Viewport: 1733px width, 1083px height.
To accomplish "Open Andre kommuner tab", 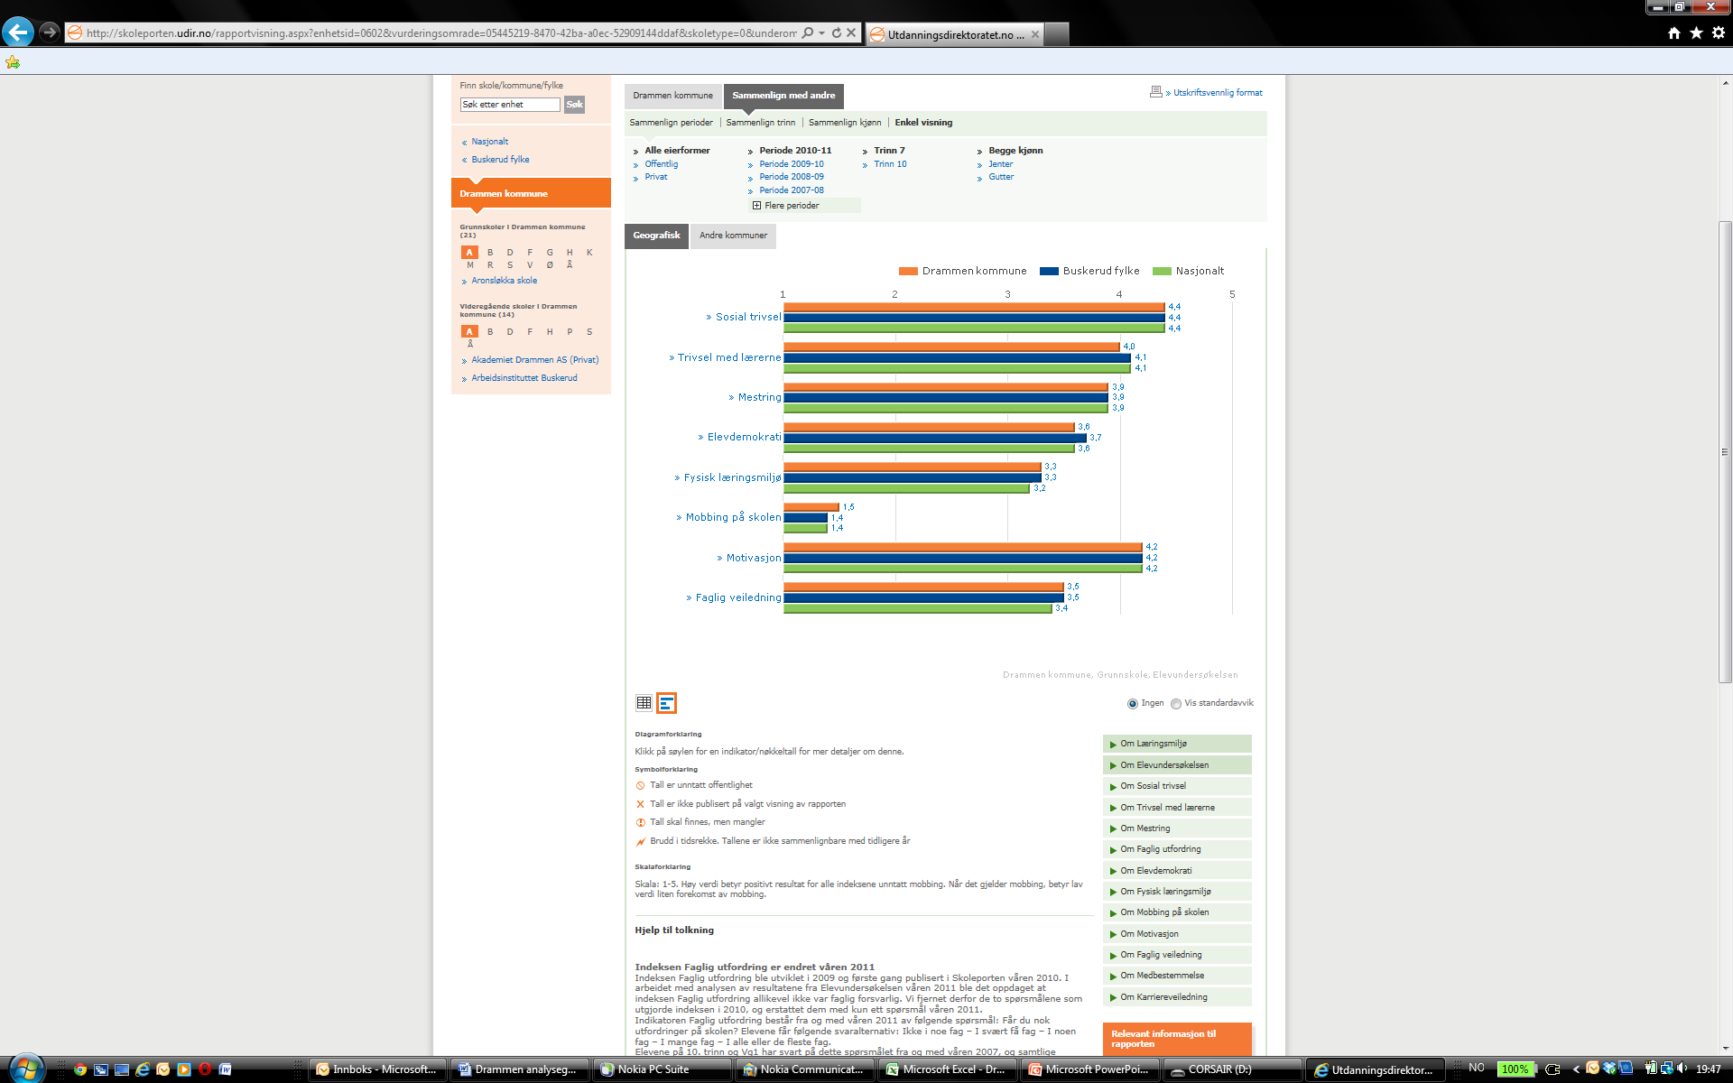I will click(733, 236).
